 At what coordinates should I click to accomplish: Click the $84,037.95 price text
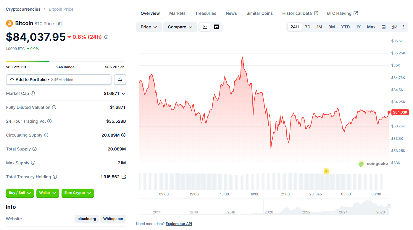[x=36, y=37]
